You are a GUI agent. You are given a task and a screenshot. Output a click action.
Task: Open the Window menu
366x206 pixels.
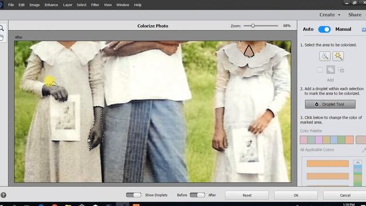[122, 5]
